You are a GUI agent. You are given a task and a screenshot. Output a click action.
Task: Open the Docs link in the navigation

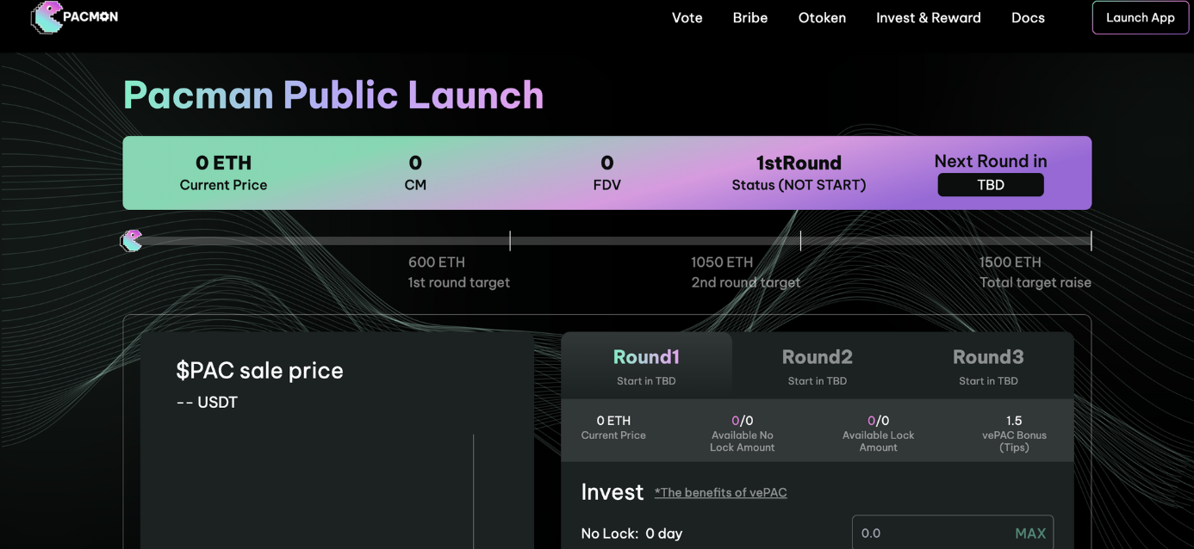[1028, 17]
